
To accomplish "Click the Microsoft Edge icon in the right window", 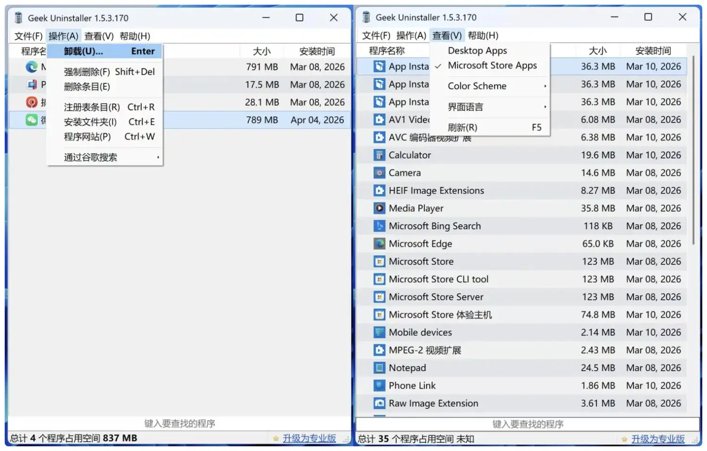I will (x=379, y=244).
